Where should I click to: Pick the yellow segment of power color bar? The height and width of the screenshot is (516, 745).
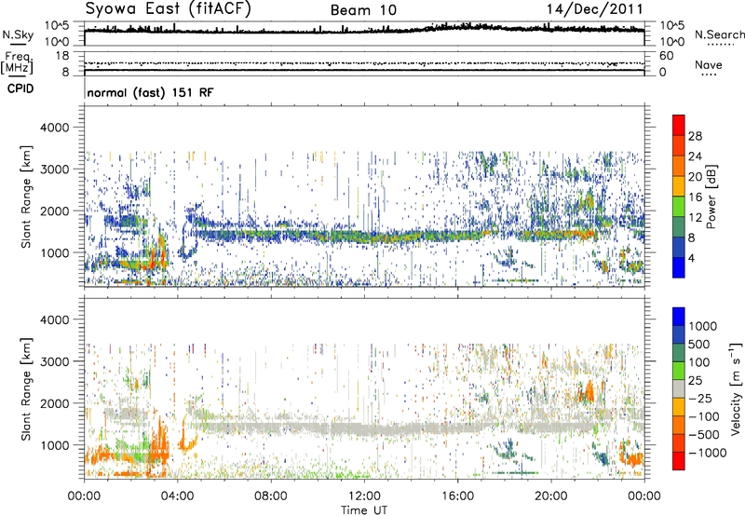tap(679, 185)
